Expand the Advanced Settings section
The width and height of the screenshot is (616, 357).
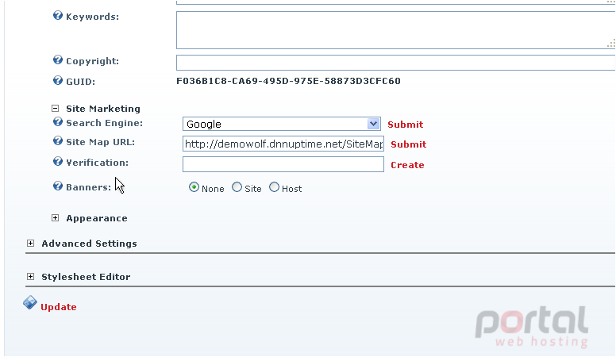pyautogui.click(x=30, y=244)
